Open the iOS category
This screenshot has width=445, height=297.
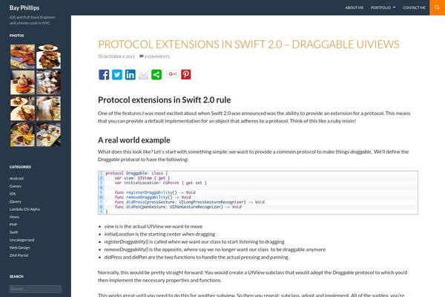pyautogui.click(x=13, y=194)
